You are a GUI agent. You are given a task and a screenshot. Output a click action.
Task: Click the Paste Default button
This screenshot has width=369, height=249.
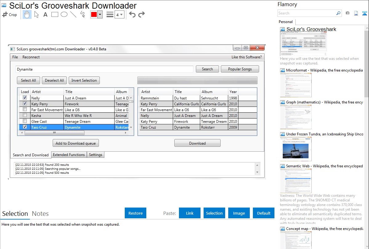pyautogui.click(x=264, y=213)
